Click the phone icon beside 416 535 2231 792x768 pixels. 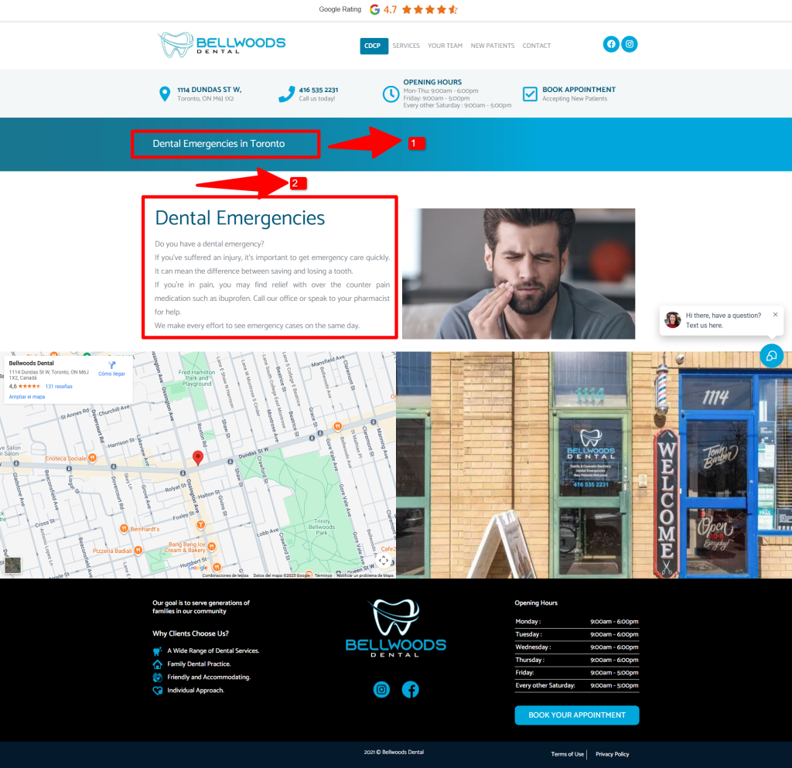286,94
